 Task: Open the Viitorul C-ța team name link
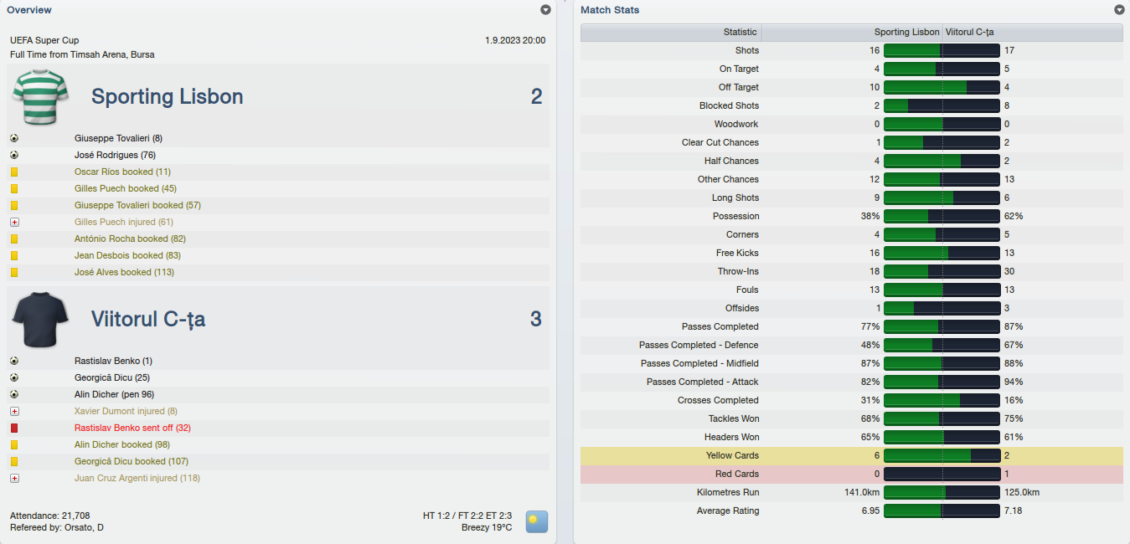148,319
